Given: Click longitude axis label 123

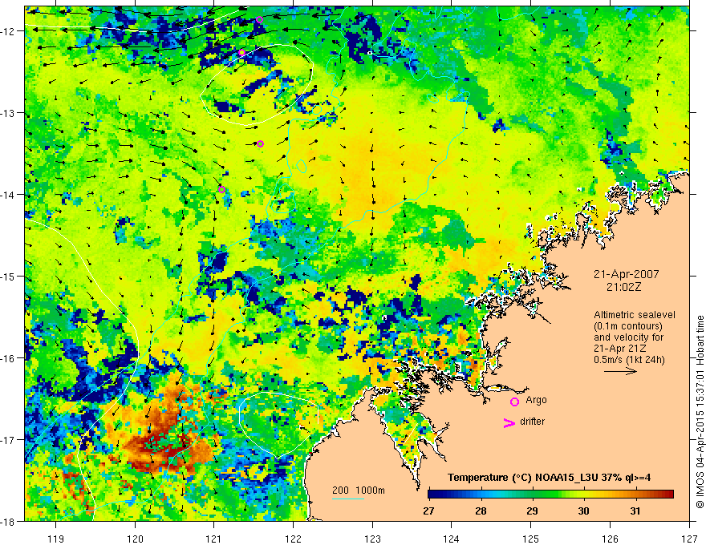Looking at the screenshot, I should [372, 539].
